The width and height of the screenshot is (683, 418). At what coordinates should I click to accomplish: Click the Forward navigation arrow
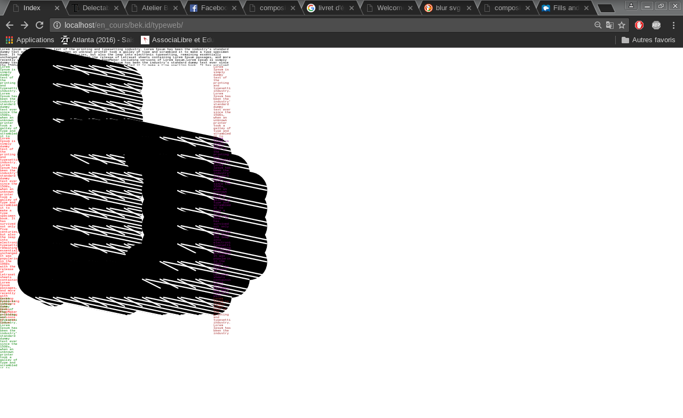coord(25,25)
